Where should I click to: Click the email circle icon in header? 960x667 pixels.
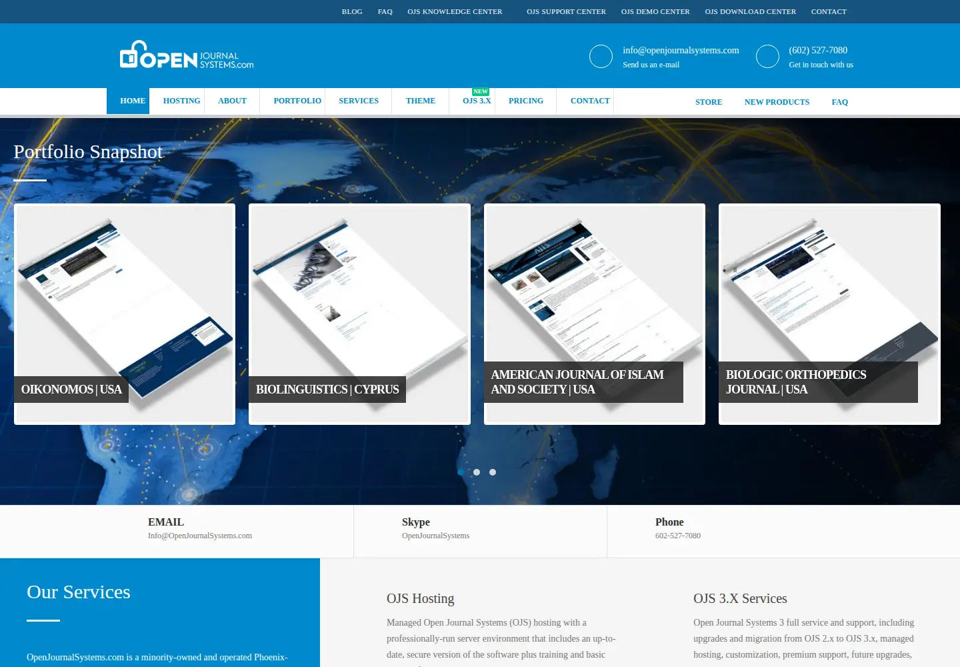tap(601, 57)
